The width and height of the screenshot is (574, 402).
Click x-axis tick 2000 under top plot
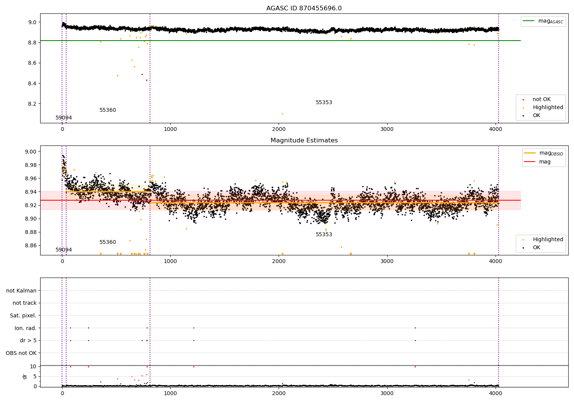point(279,129)
